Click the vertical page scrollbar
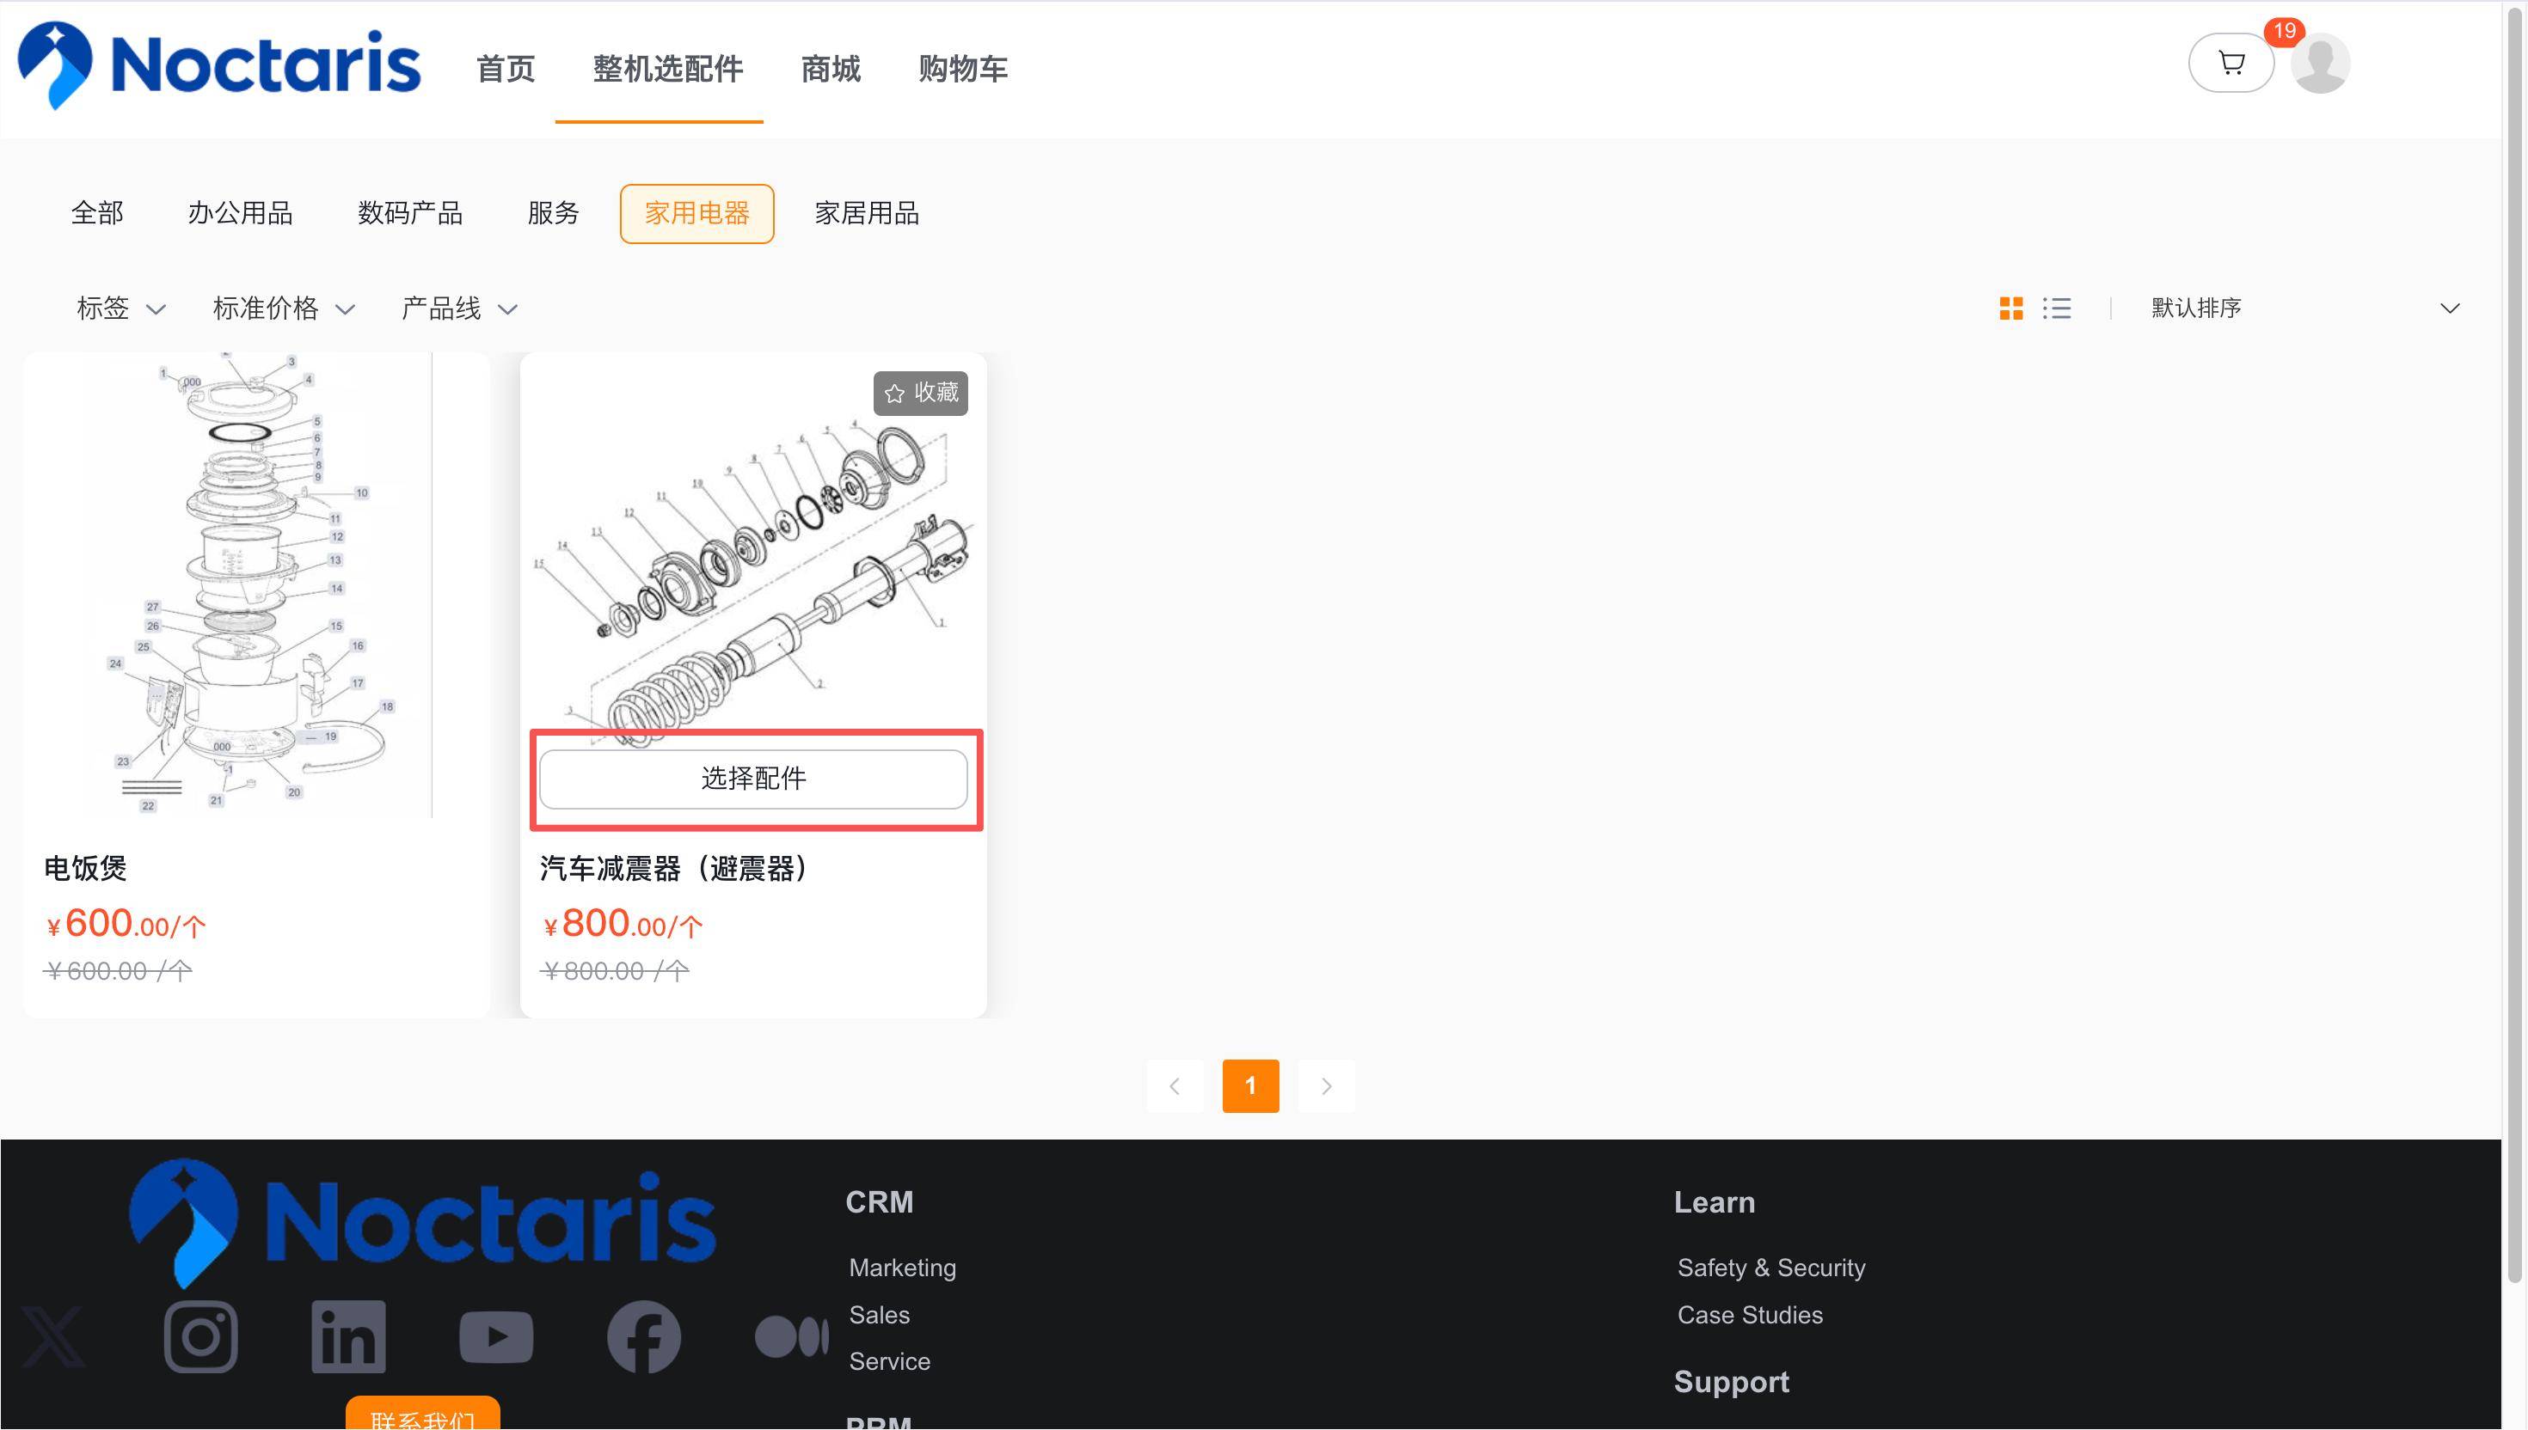2528x1430 pixels. click(2514, 639)
